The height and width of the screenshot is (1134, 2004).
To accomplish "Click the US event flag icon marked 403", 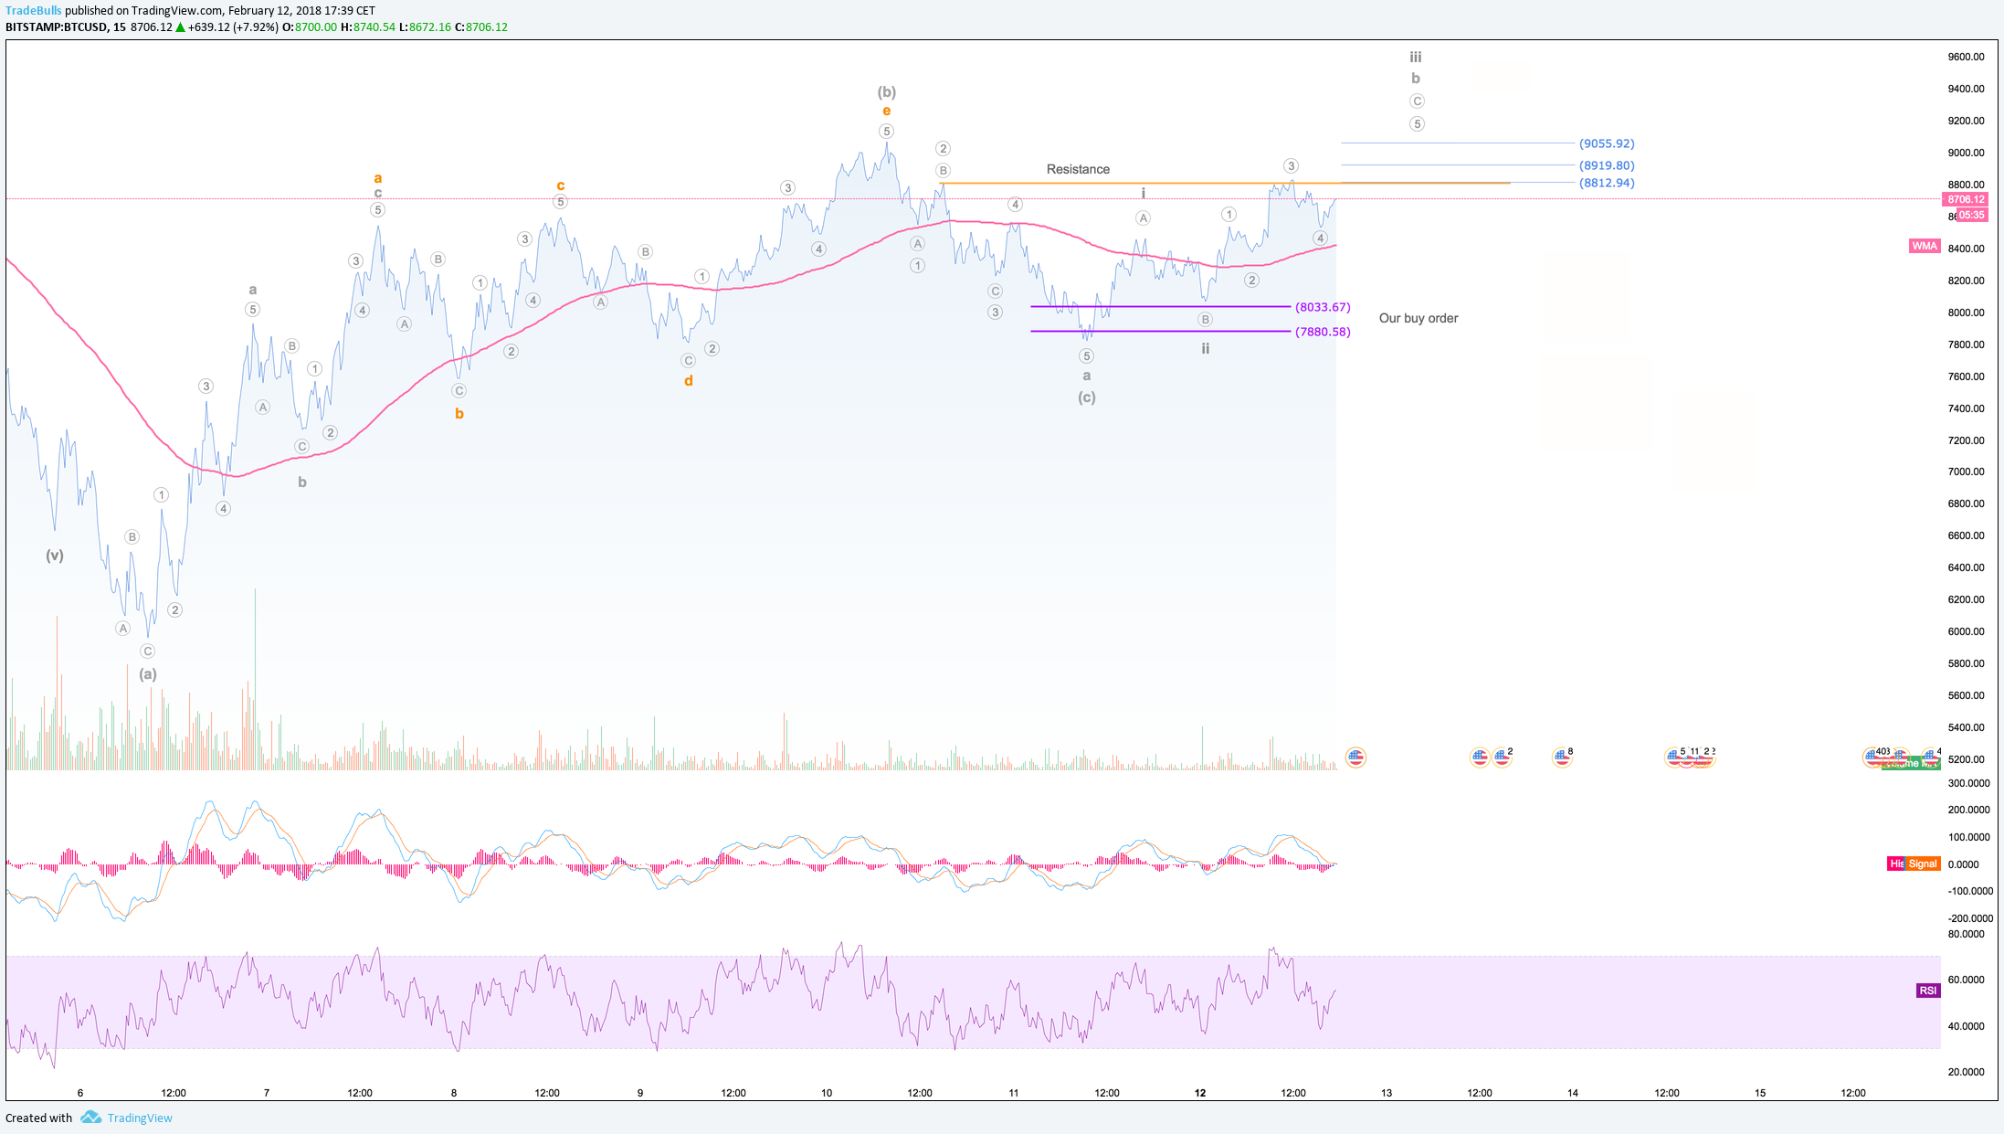I will (1873, 757).
